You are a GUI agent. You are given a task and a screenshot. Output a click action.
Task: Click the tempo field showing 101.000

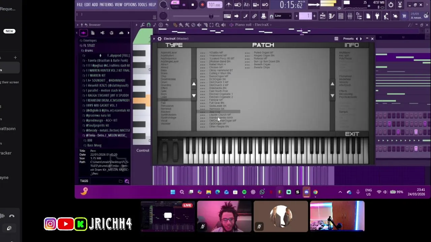[x=214, y=5]
